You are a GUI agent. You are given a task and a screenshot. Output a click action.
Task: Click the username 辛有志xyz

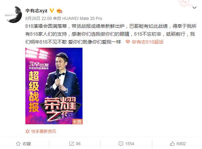click(36, 11)
